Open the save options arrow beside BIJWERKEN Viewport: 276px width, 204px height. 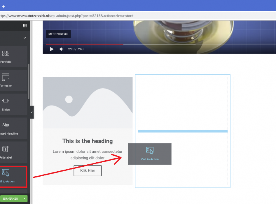click(x=25, y=198)
